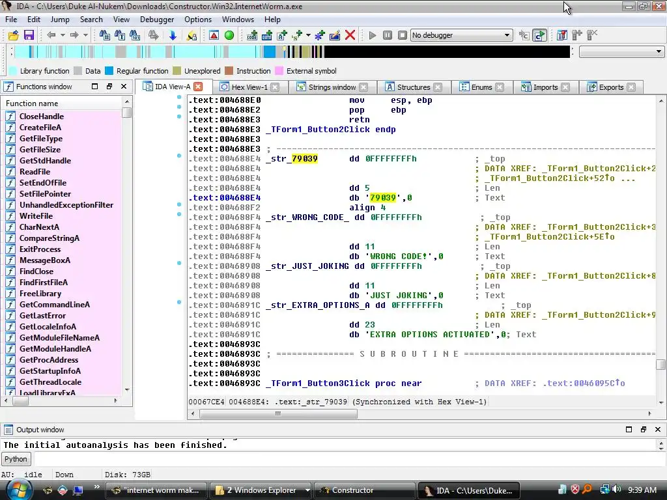
Task: Maximize the Output window panel
Action: [x=629, y=430]
